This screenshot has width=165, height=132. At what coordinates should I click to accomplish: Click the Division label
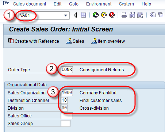tap(16, 108)
